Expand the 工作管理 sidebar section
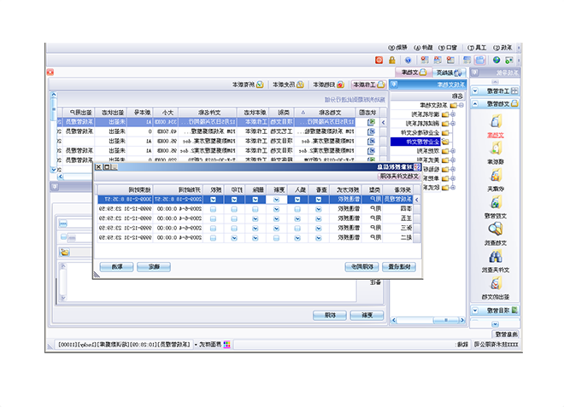Image resolution: width=564 pixels, height=407 pixels. (x=497, y=89)
